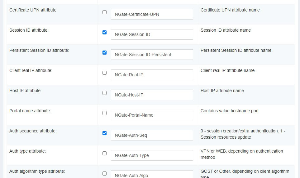Enable the Host IP attribute checkbox
300x178 pixels.
pos(104,93)
